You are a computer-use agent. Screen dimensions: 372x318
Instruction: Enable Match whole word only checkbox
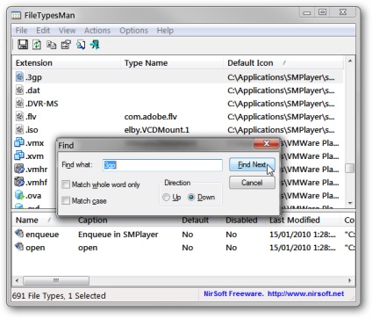(66, 184)
